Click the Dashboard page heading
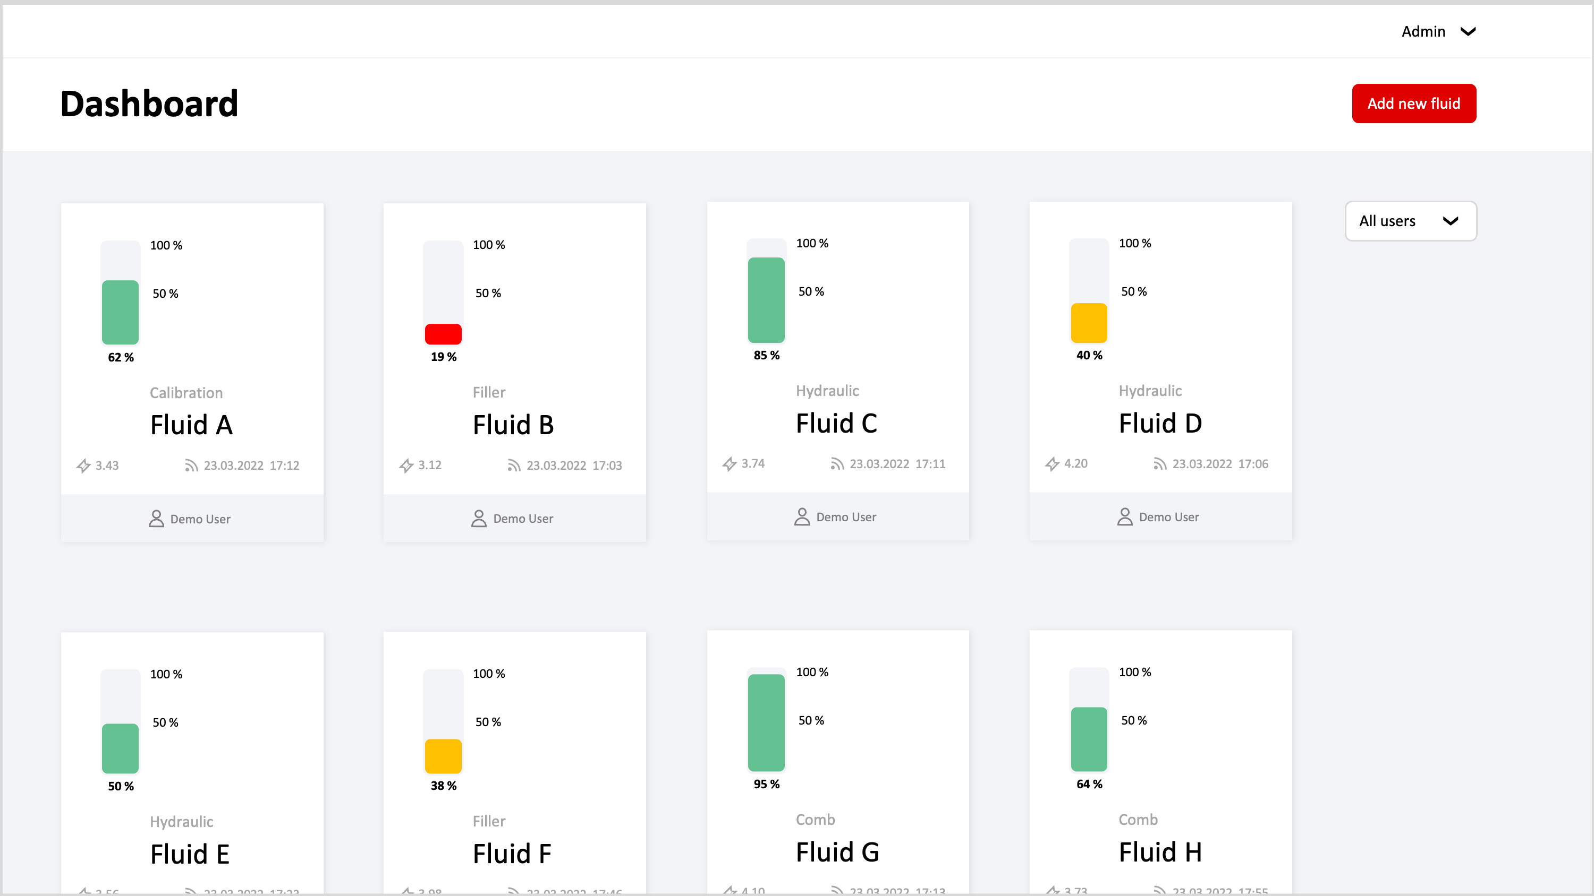Viewport: 1594px width, 896px height. 149,104
